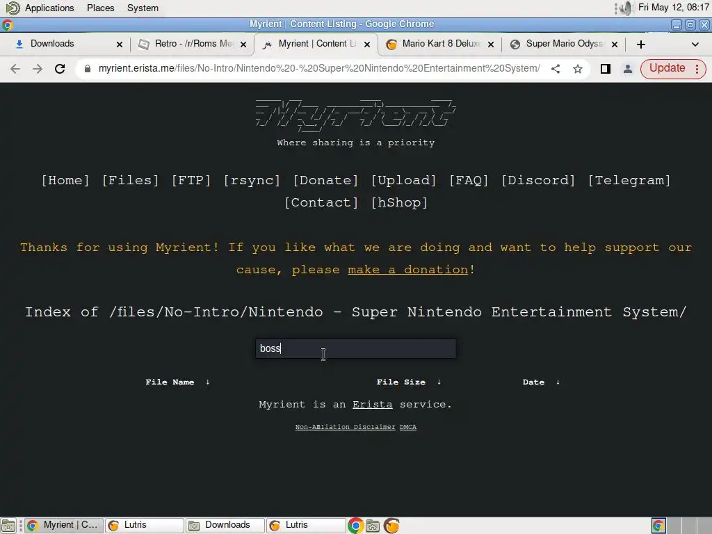Screen dimensions: 712x534
Task: Click the show desktop icon in taskbar
Action: [8, 526]
